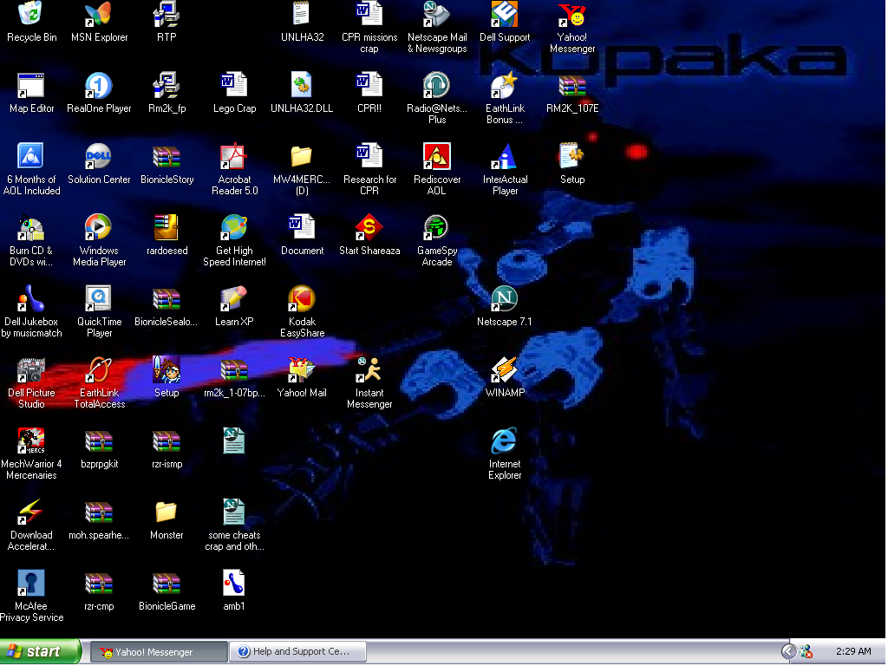The height and width of the screenshot is (666, 888).
Task: Launch Yahoo! Messenger from the desktop
Action: 571,14
